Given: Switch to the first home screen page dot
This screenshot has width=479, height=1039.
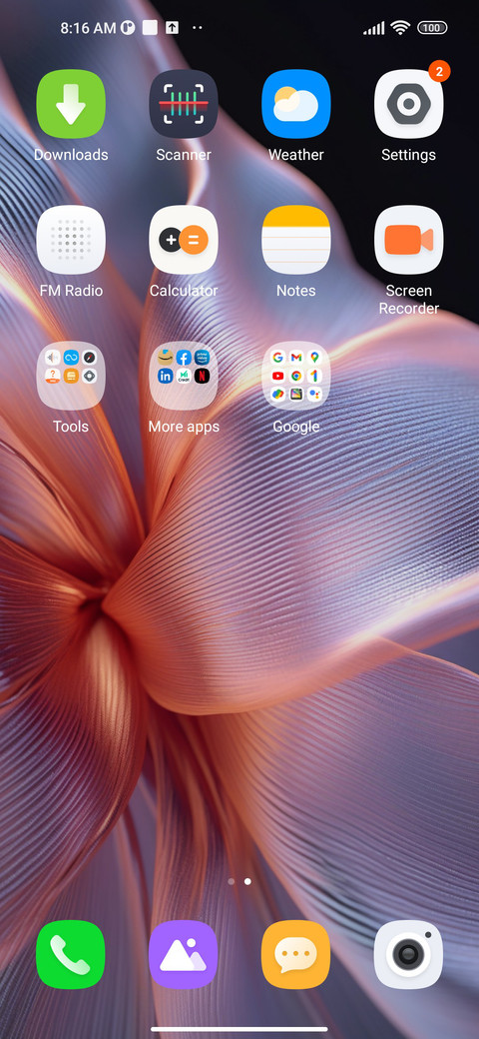Looking at the screenshot, I should click(231, 881).
